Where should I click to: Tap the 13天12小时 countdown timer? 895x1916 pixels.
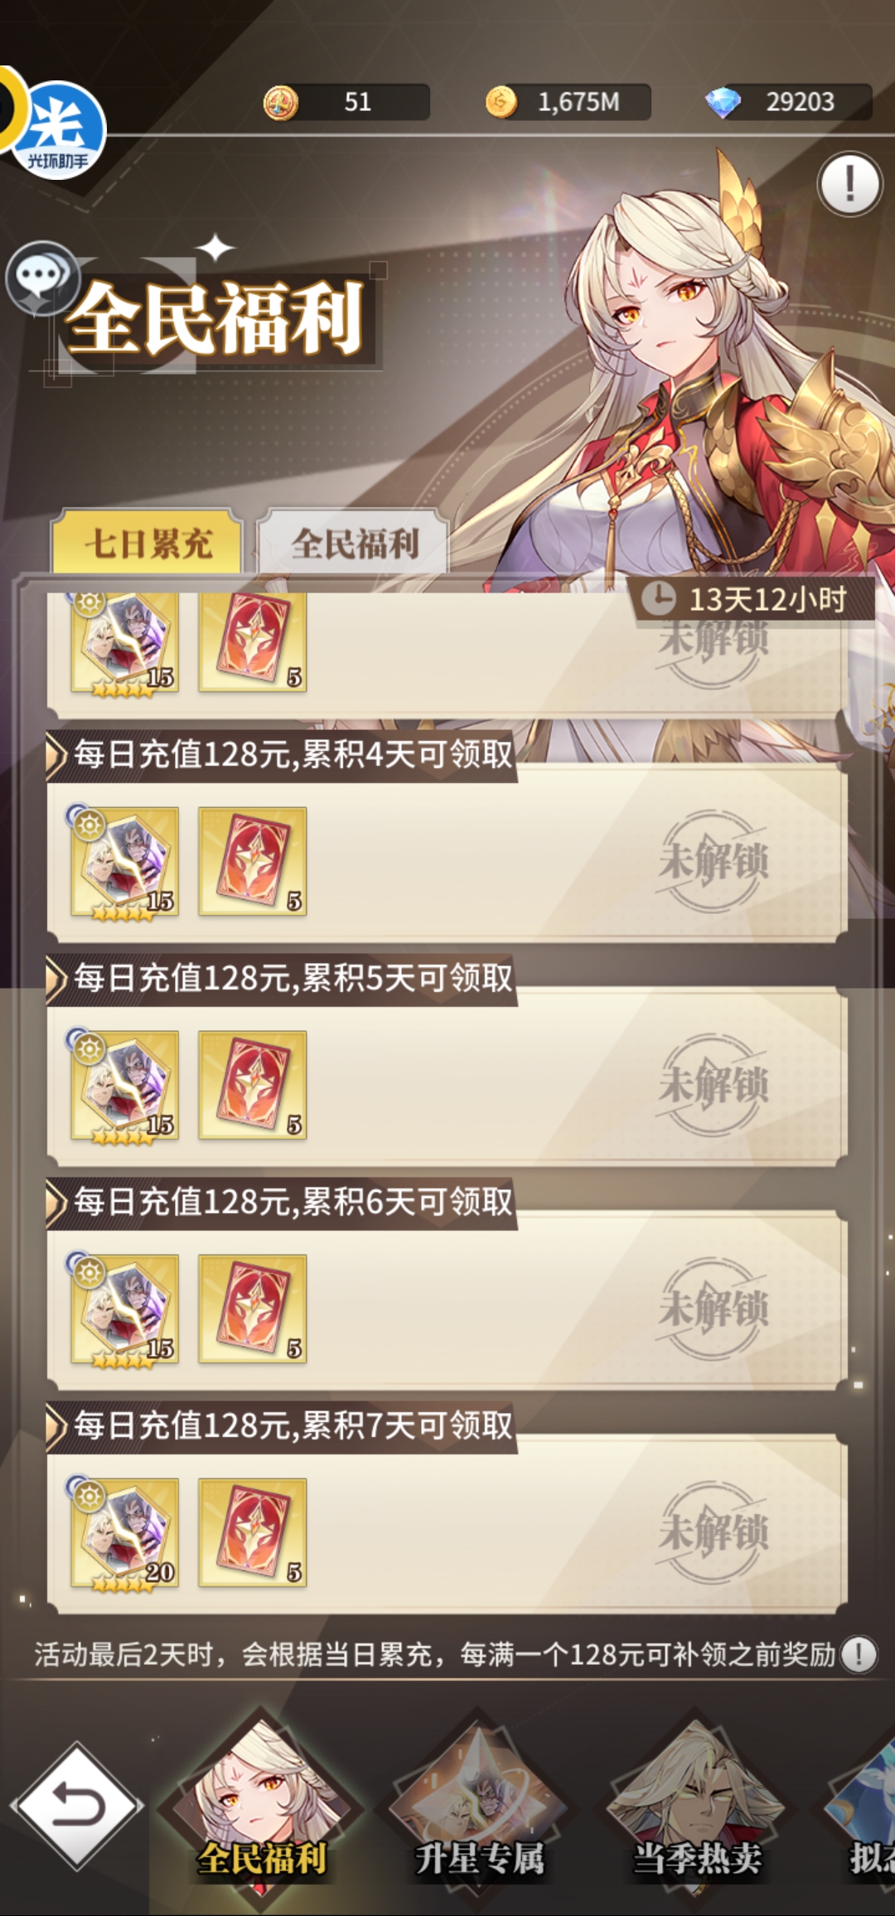coord(752,598)
